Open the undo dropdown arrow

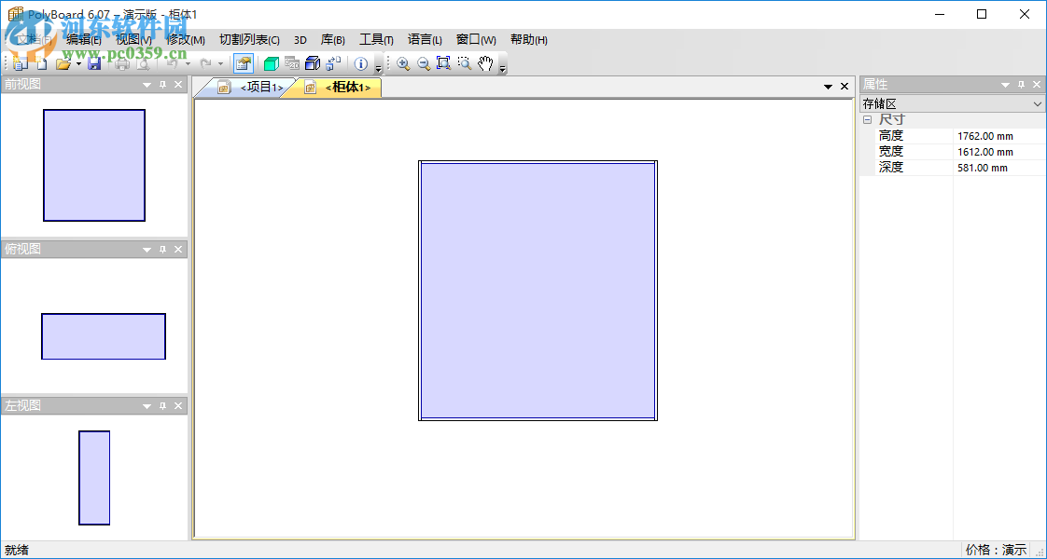pos(188,62)
